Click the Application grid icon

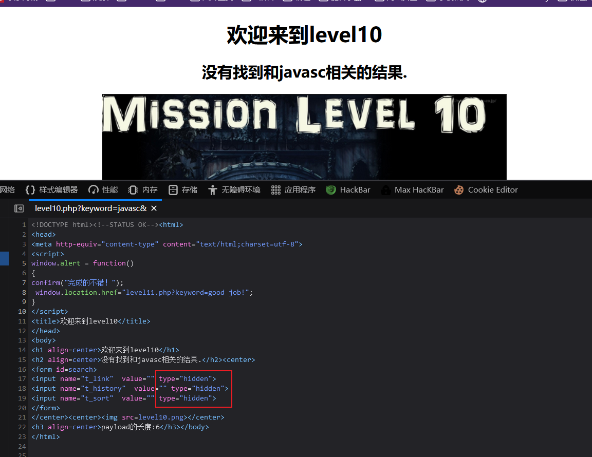coord(276,190)
